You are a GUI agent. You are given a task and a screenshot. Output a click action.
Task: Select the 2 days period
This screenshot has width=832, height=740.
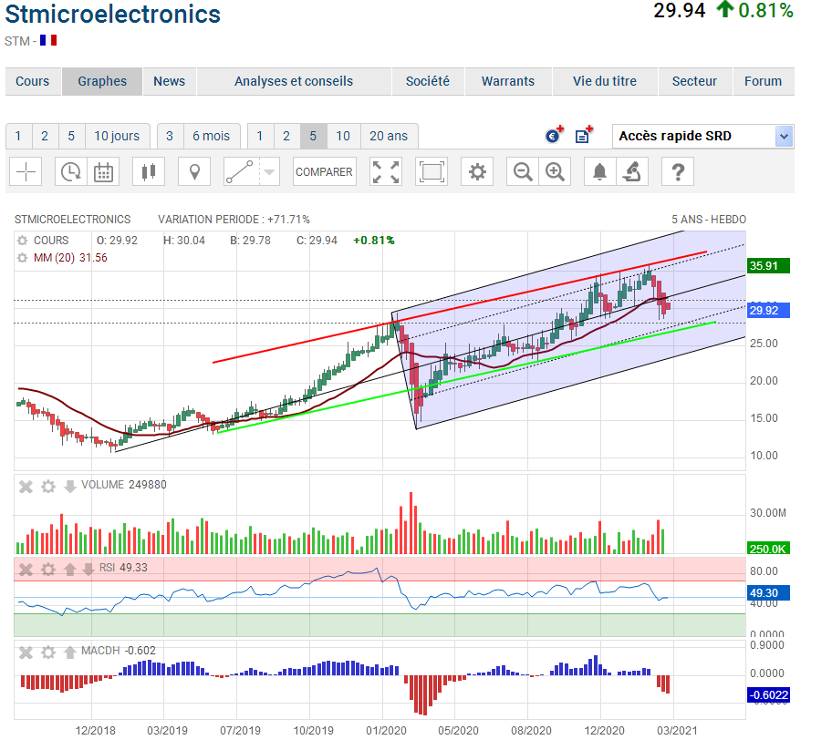(x=45, y=136)
